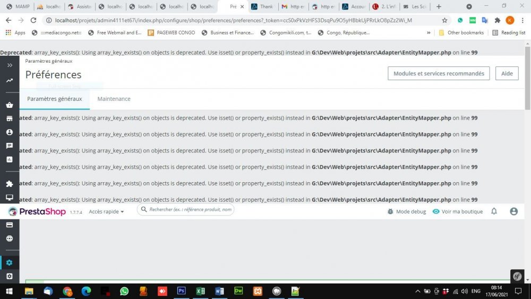Open the Catalog store icon in the sidebar

pos(10,118)
